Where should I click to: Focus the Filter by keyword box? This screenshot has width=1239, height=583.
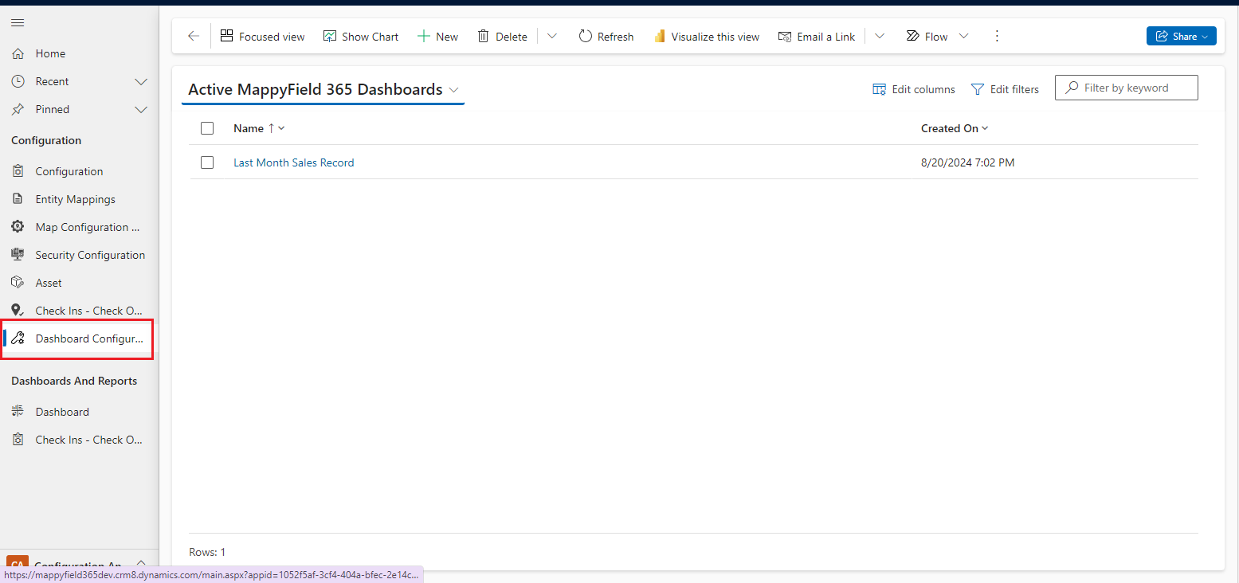coord(1126,88)
